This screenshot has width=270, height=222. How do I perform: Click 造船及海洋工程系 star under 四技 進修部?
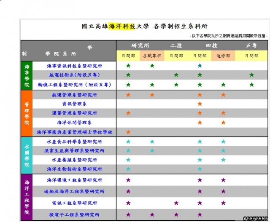223,191
